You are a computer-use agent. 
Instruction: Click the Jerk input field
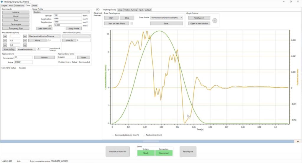point(68,25)
